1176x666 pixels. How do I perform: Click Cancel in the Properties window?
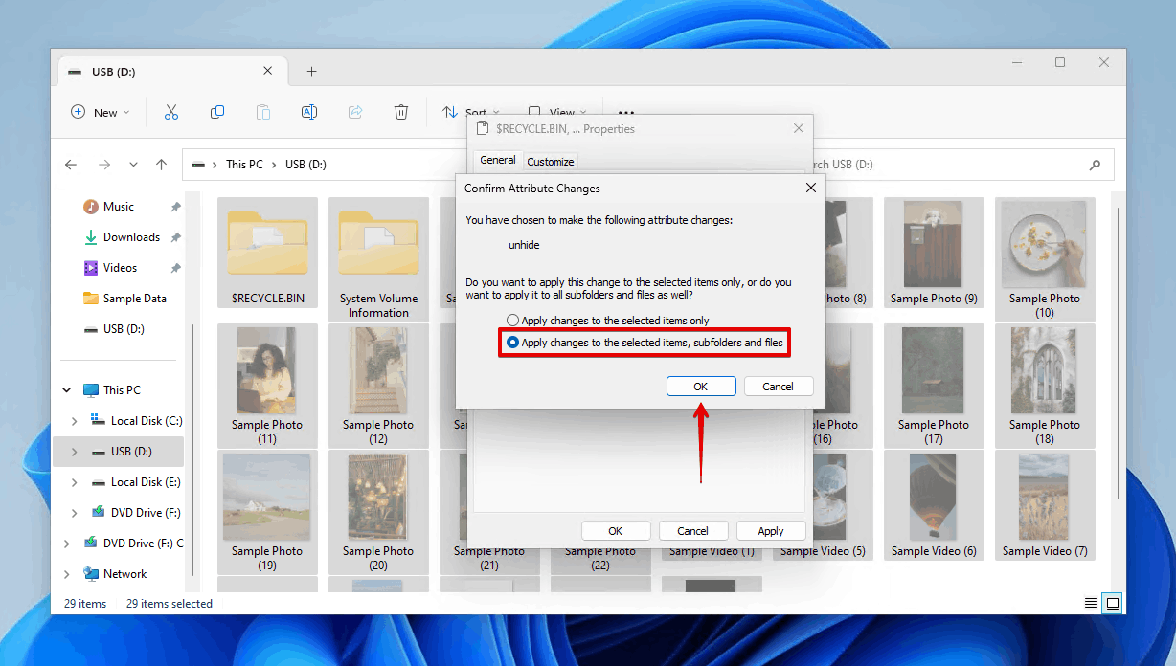pos(692,531)
